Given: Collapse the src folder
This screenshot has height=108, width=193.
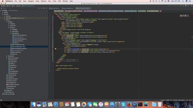Looking at the screenshot, I should click(x=5, y=20).
